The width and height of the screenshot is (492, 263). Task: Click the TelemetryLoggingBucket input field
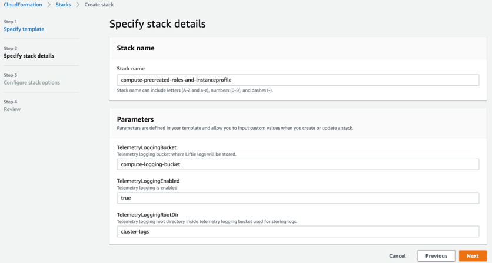pyautogui.click(x=297, y=164)
